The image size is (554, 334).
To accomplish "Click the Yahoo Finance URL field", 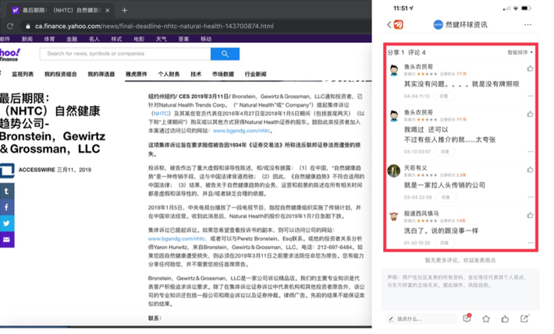I will tap(154, 26).
